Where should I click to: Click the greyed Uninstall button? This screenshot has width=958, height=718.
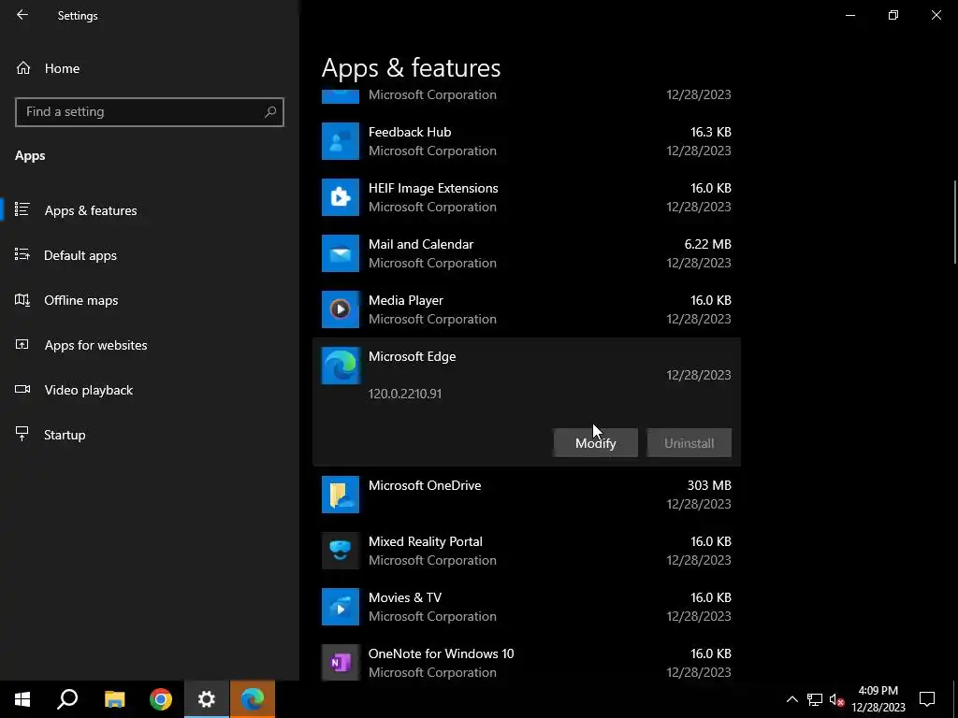pos(689,442)
